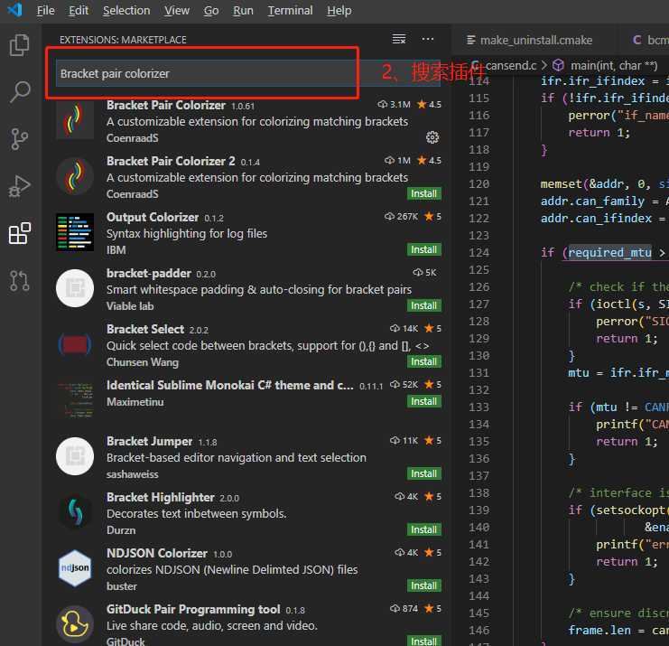The width and height of the screenshot is (669, 646).
Task: Click line number 124 in editor gutter
Action: click(479, 253)
